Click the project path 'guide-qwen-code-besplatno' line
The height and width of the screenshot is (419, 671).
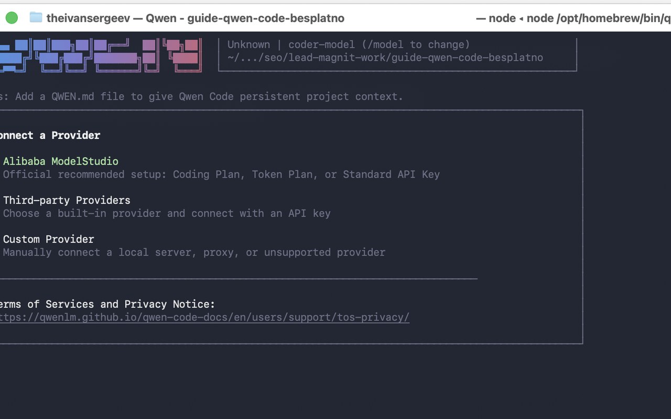pos(385,58)
